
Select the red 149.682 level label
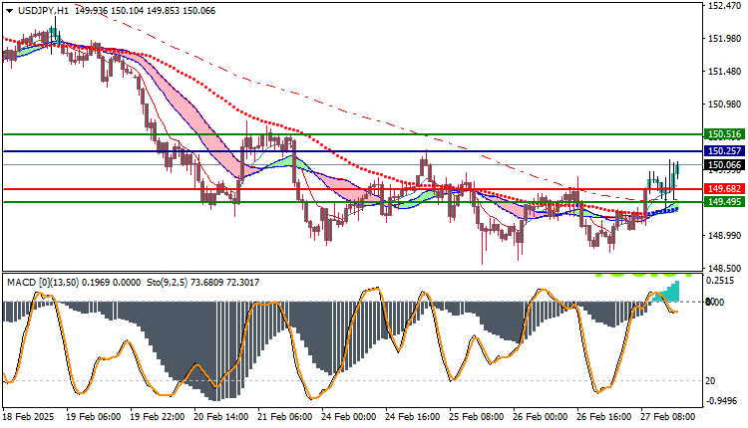725,189
